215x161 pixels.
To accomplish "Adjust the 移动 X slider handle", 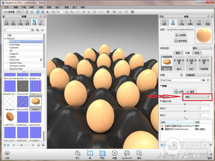I will pyautogui.click(x=185, y=111).
